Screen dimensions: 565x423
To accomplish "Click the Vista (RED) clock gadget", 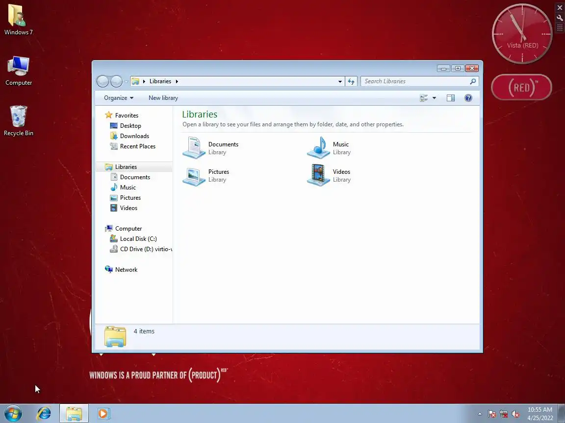I will [522, 34].
